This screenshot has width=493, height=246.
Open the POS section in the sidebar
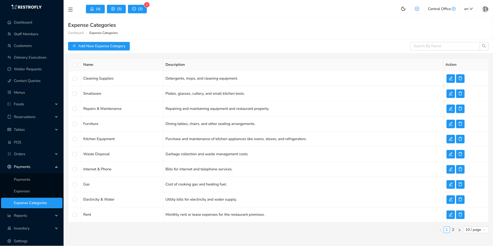[18, 142]
